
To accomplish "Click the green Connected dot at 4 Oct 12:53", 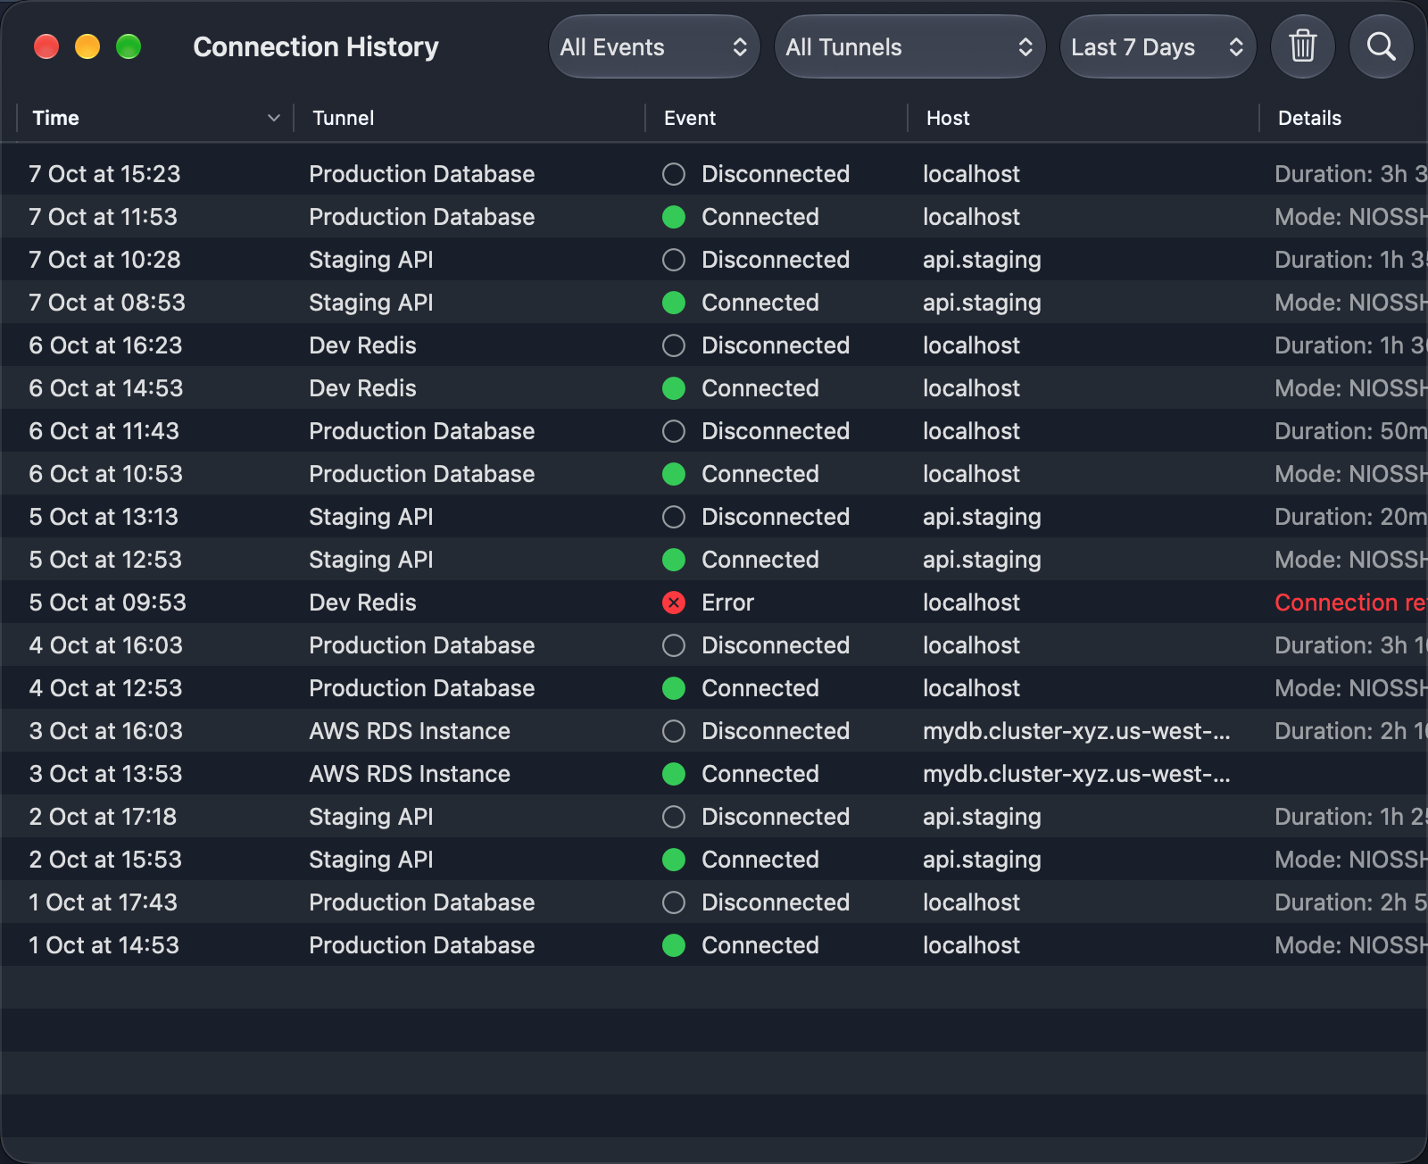I will 674,688.
